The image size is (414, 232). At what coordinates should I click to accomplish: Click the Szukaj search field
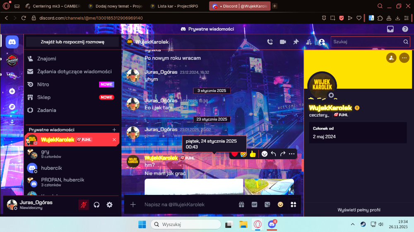(x=370, y=42)
